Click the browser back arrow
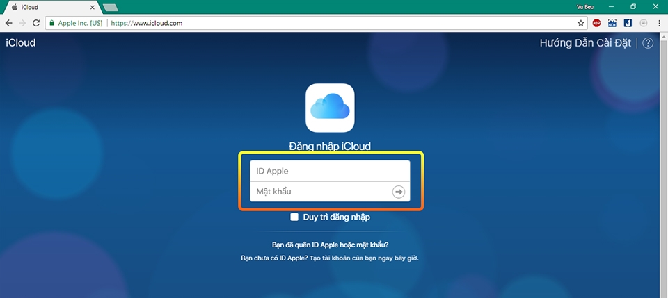The width and height of the screenshot is (668, 298). (x=8, y=24)
